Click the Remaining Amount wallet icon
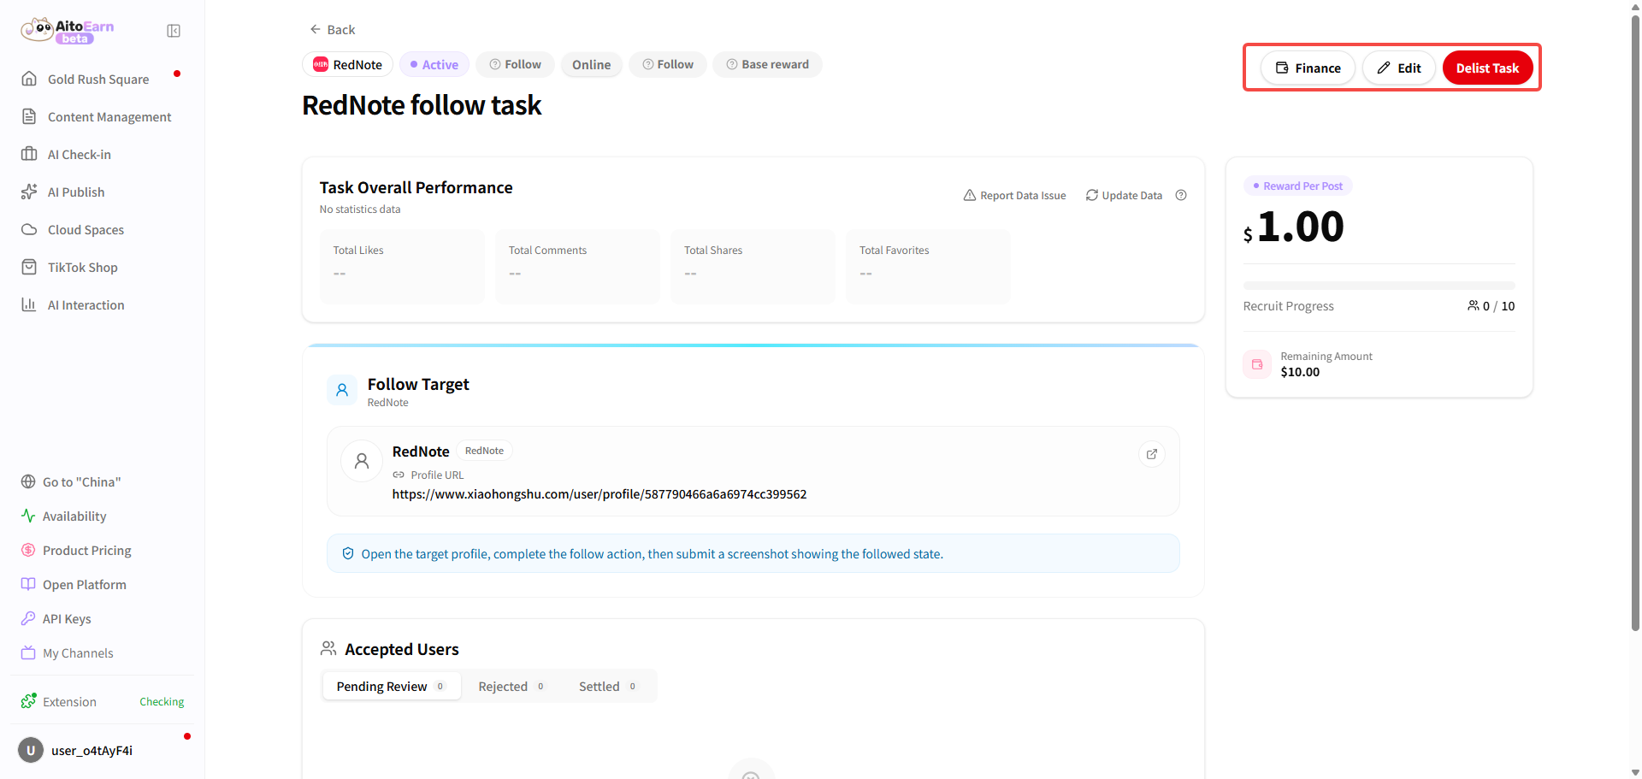The image size is (1642, 779). [1257, 364]
